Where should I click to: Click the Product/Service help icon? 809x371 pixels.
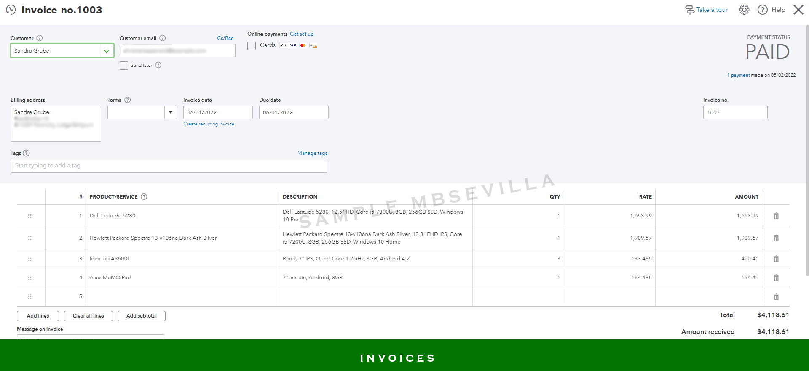tap(144, 196)
